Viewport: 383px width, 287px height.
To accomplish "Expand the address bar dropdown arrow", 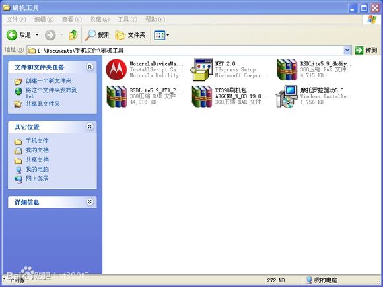I will tap(347, 50).
